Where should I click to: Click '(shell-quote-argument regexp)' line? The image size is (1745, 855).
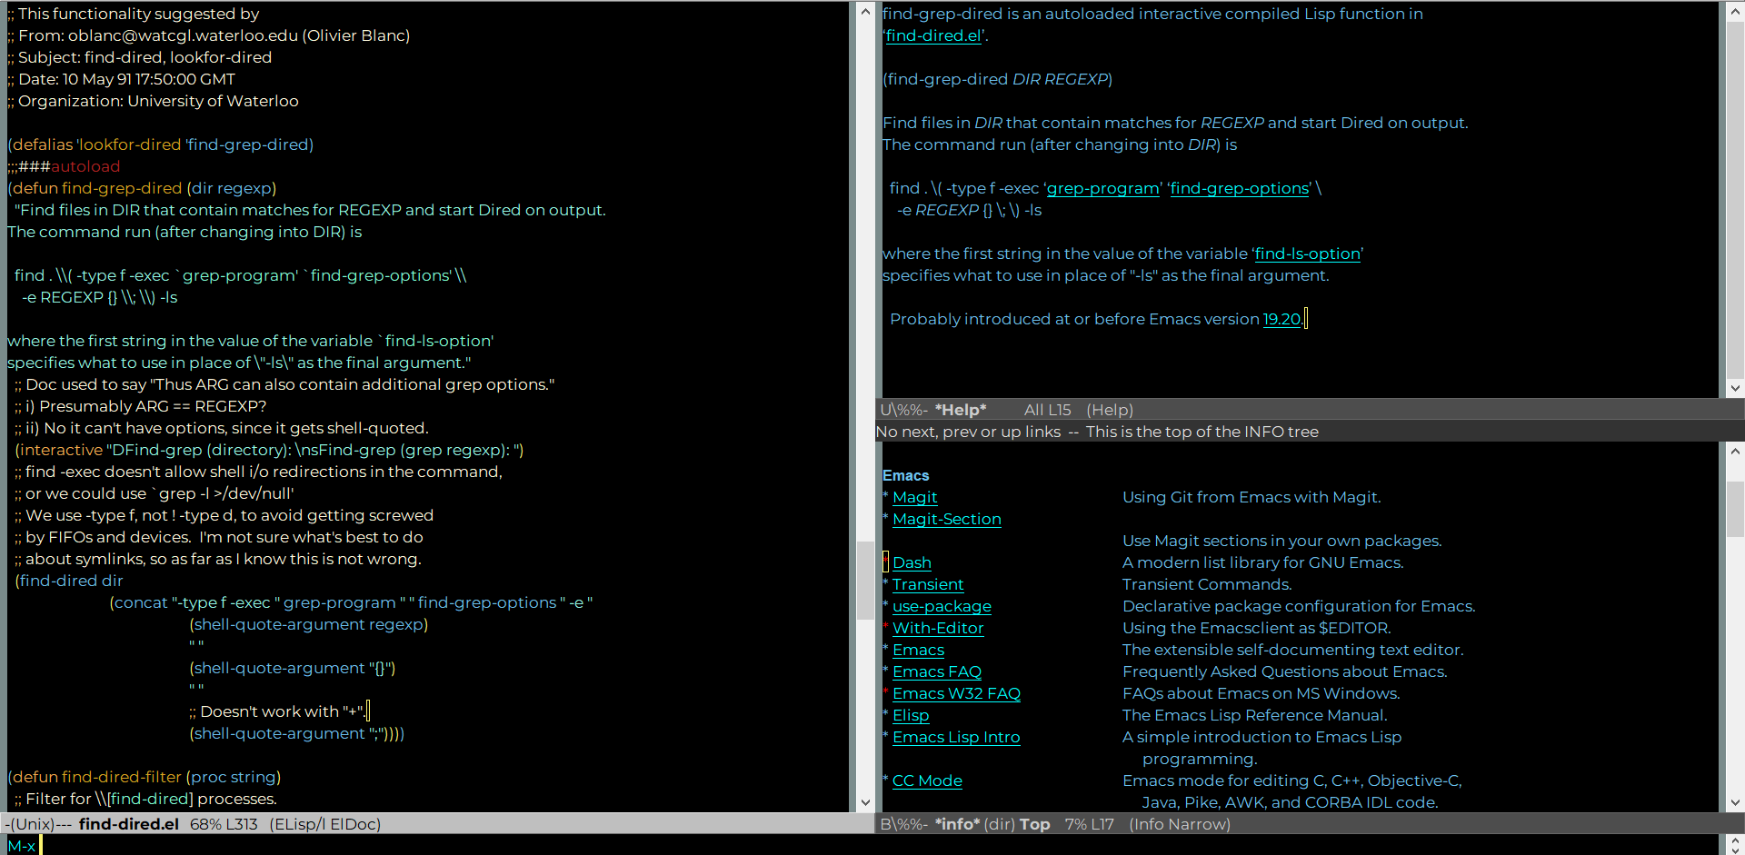click(308, 624)
